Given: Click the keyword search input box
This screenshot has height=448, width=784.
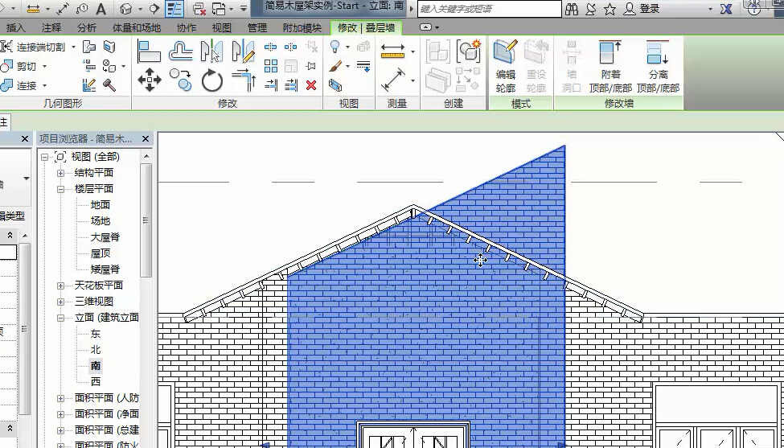Looking at the screenshot, I should pos(489,9).
